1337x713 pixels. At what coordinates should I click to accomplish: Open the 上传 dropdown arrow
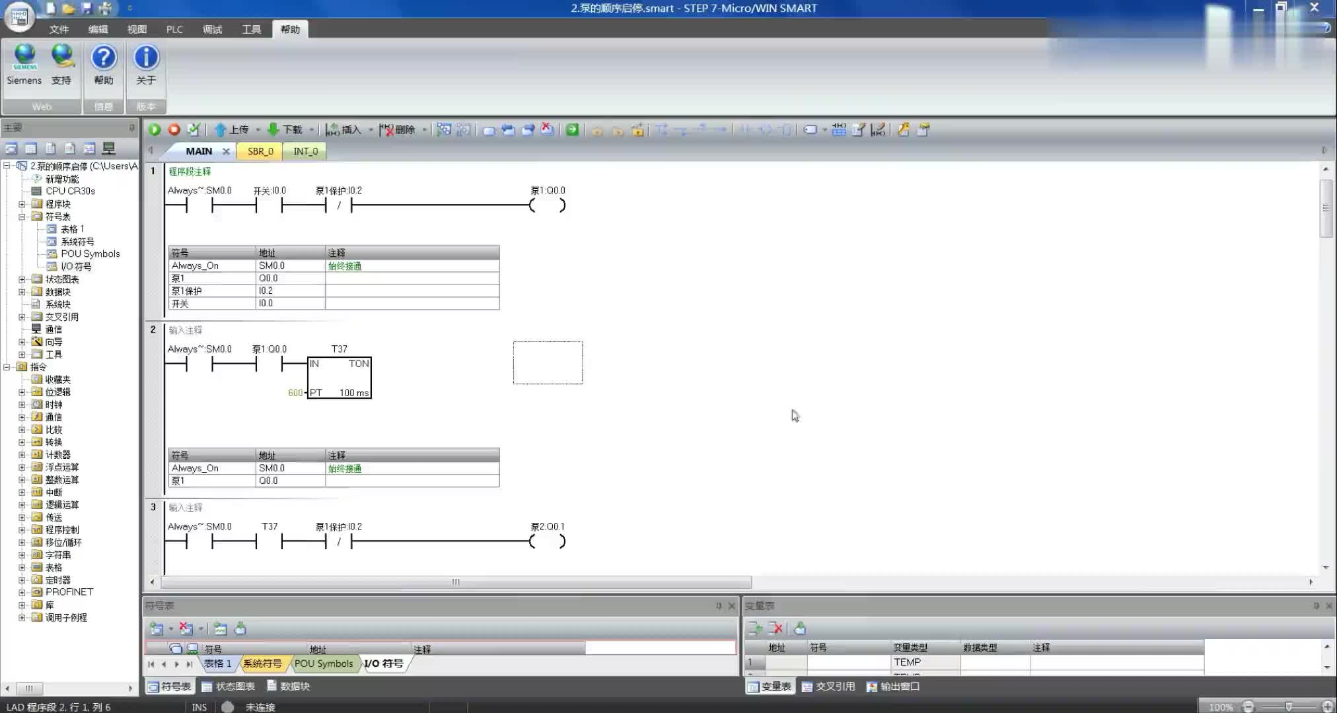coord(258,130)
